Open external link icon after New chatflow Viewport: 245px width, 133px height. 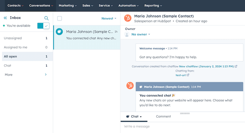coord(236,66)
